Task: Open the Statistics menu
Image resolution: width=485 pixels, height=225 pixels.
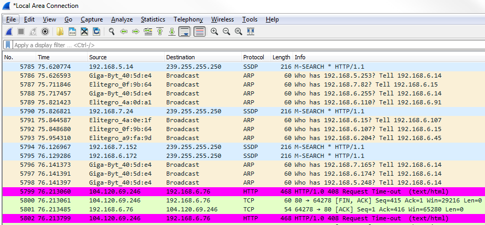Action: (x=153, y=19)
